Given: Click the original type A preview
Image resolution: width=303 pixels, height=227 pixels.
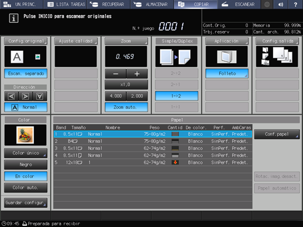Looking at the screenshot, I should pos(17,57).
